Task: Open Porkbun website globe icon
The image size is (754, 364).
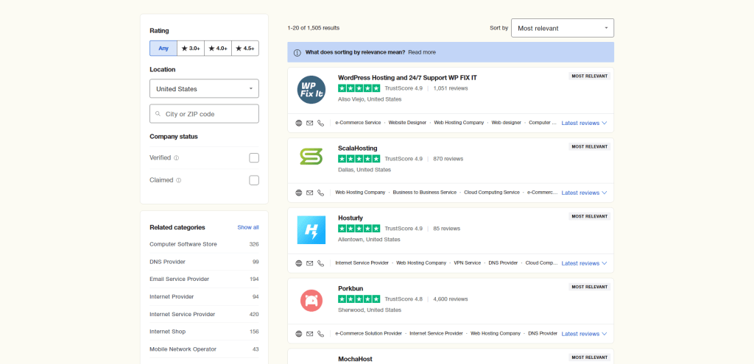Action: click(x=299, y=334)
